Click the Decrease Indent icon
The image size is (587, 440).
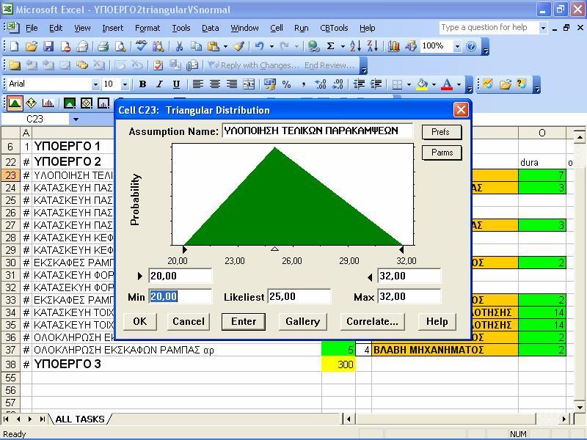359,84
